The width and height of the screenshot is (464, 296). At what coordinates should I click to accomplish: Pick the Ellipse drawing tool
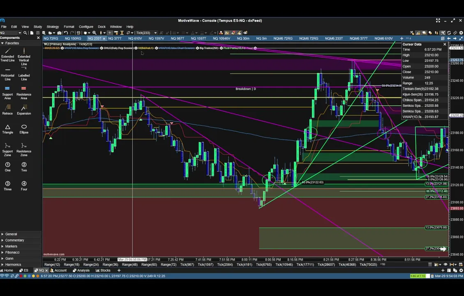tap(24, 129)
